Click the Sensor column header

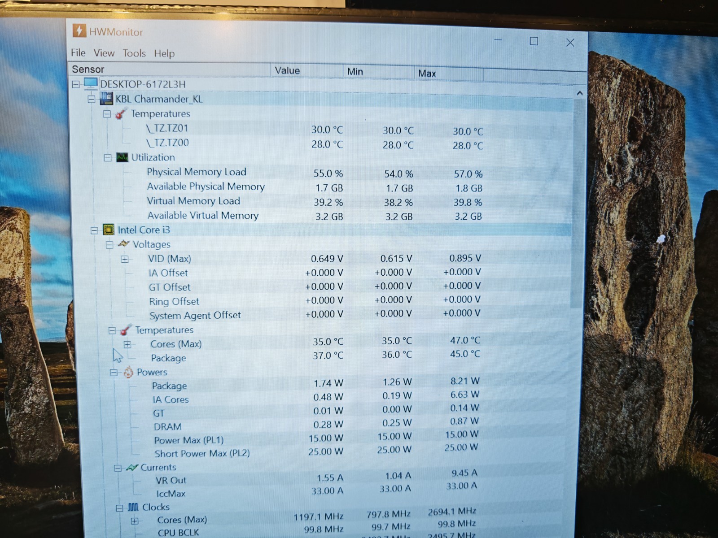[x=170, y=69]
